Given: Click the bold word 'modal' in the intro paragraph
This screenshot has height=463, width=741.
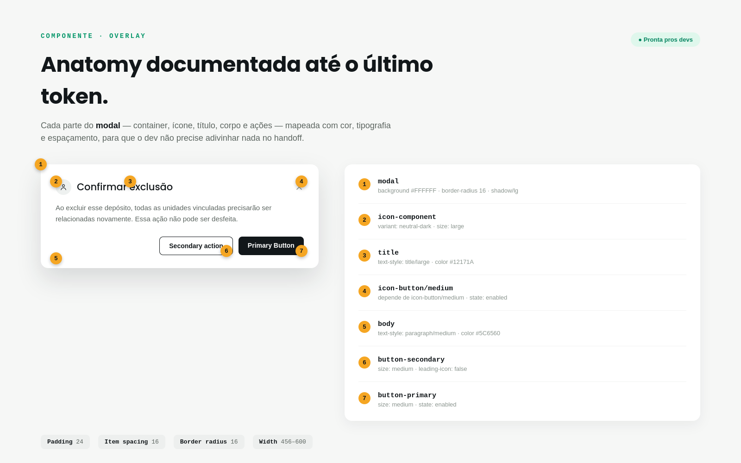Looking at the screenshot, I should coord(108,125).
